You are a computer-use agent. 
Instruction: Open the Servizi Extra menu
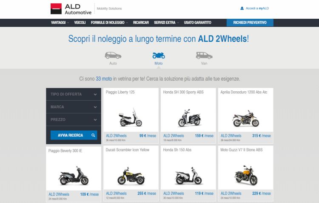click(166, 23)
